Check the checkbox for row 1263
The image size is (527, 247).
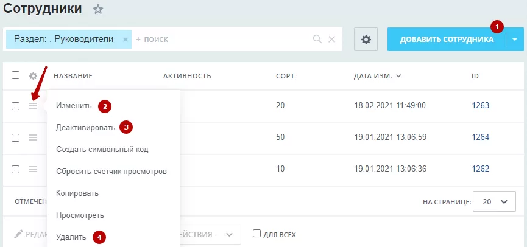[15, 106]
